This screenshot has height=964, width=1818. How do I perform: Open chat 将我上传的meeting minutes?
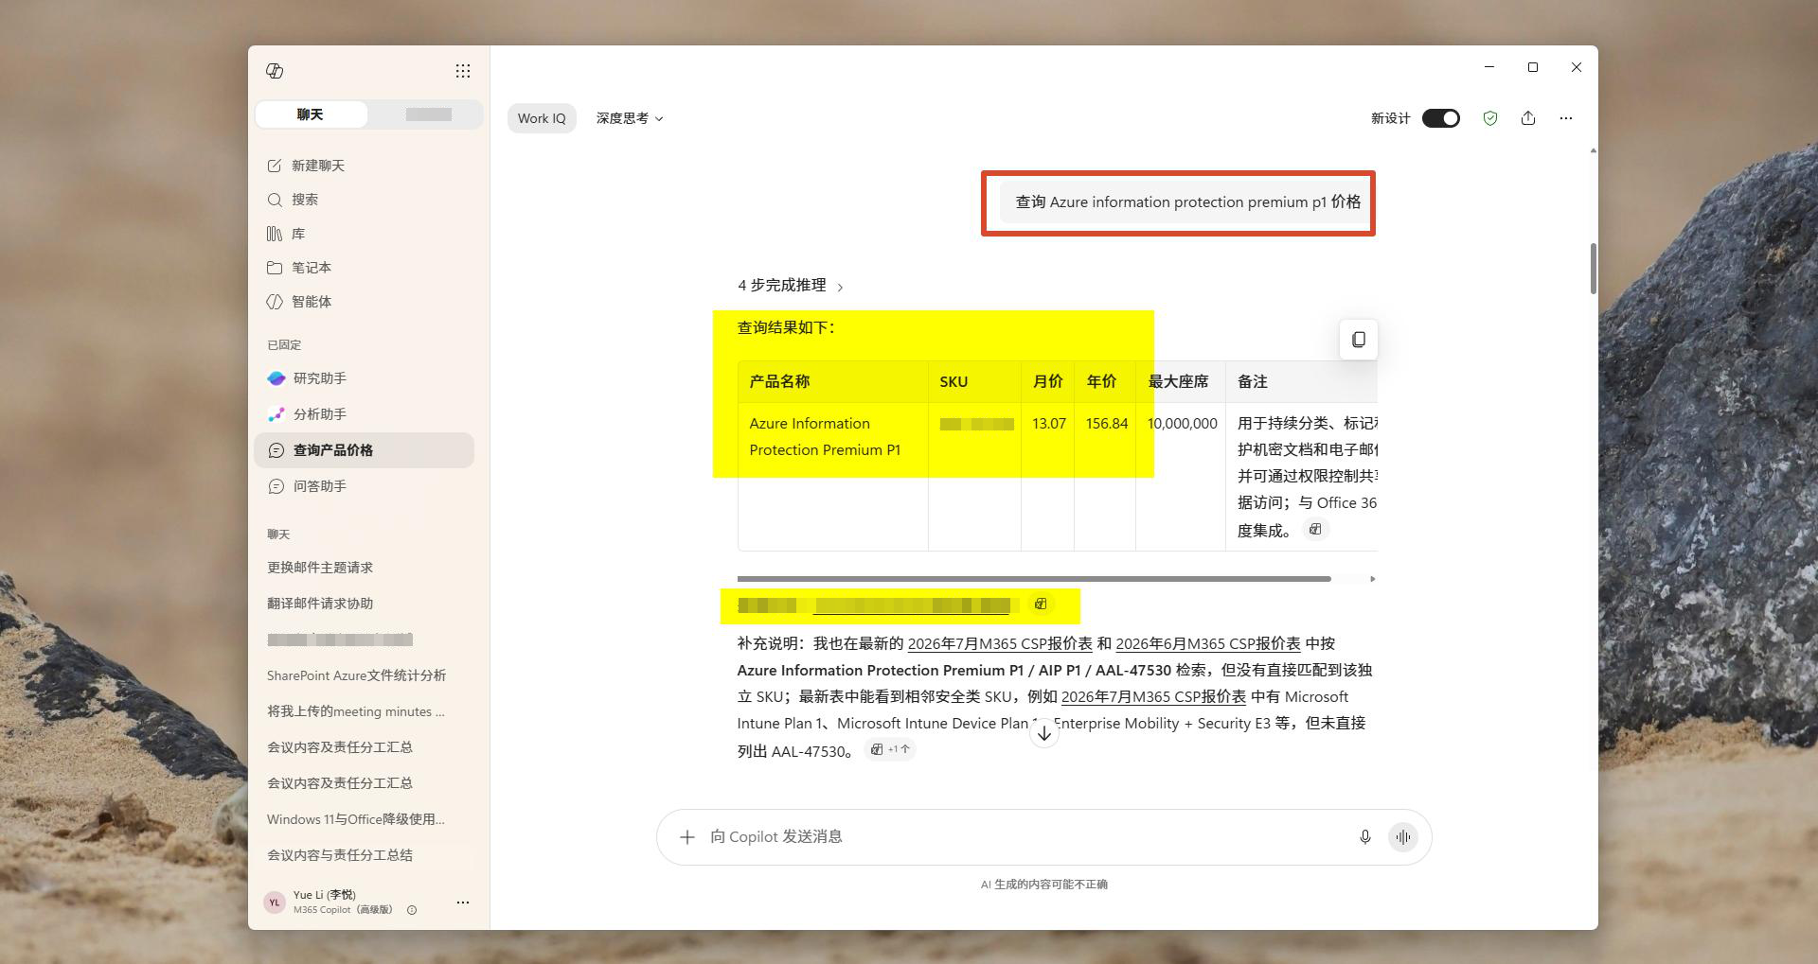[356, 711]
